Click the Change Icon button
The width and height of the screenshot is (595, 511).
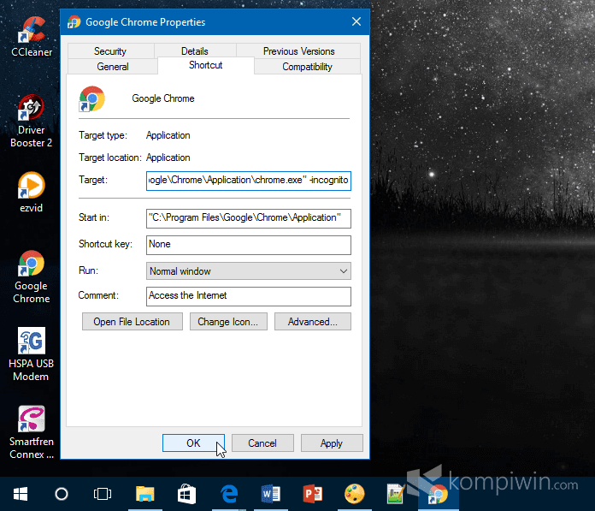[228, 322]
